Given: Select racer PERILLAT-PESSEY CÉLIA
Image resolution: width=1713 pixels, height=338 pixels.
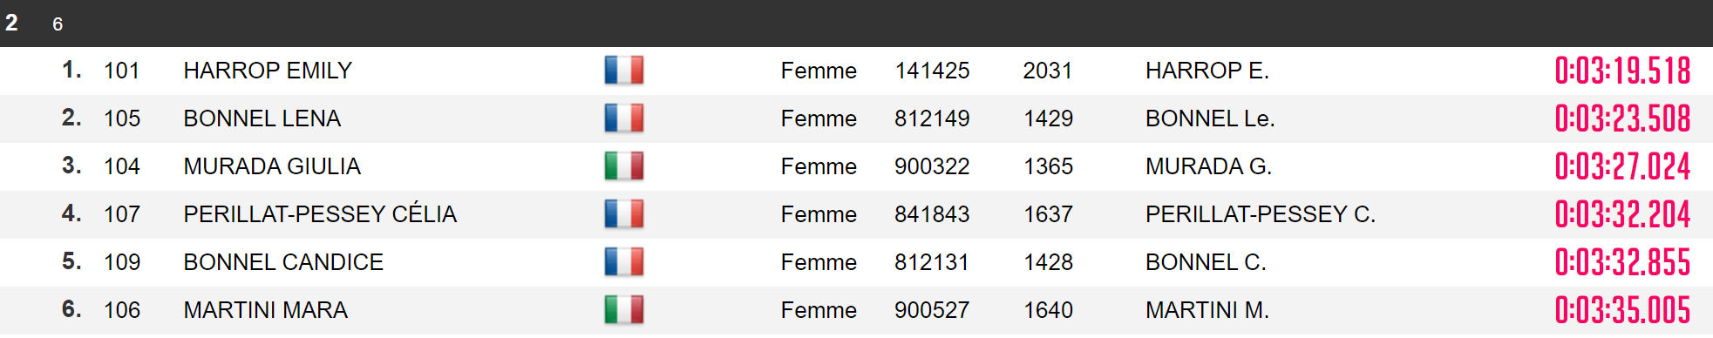Looking at the screenshot, I should [320, 214].
